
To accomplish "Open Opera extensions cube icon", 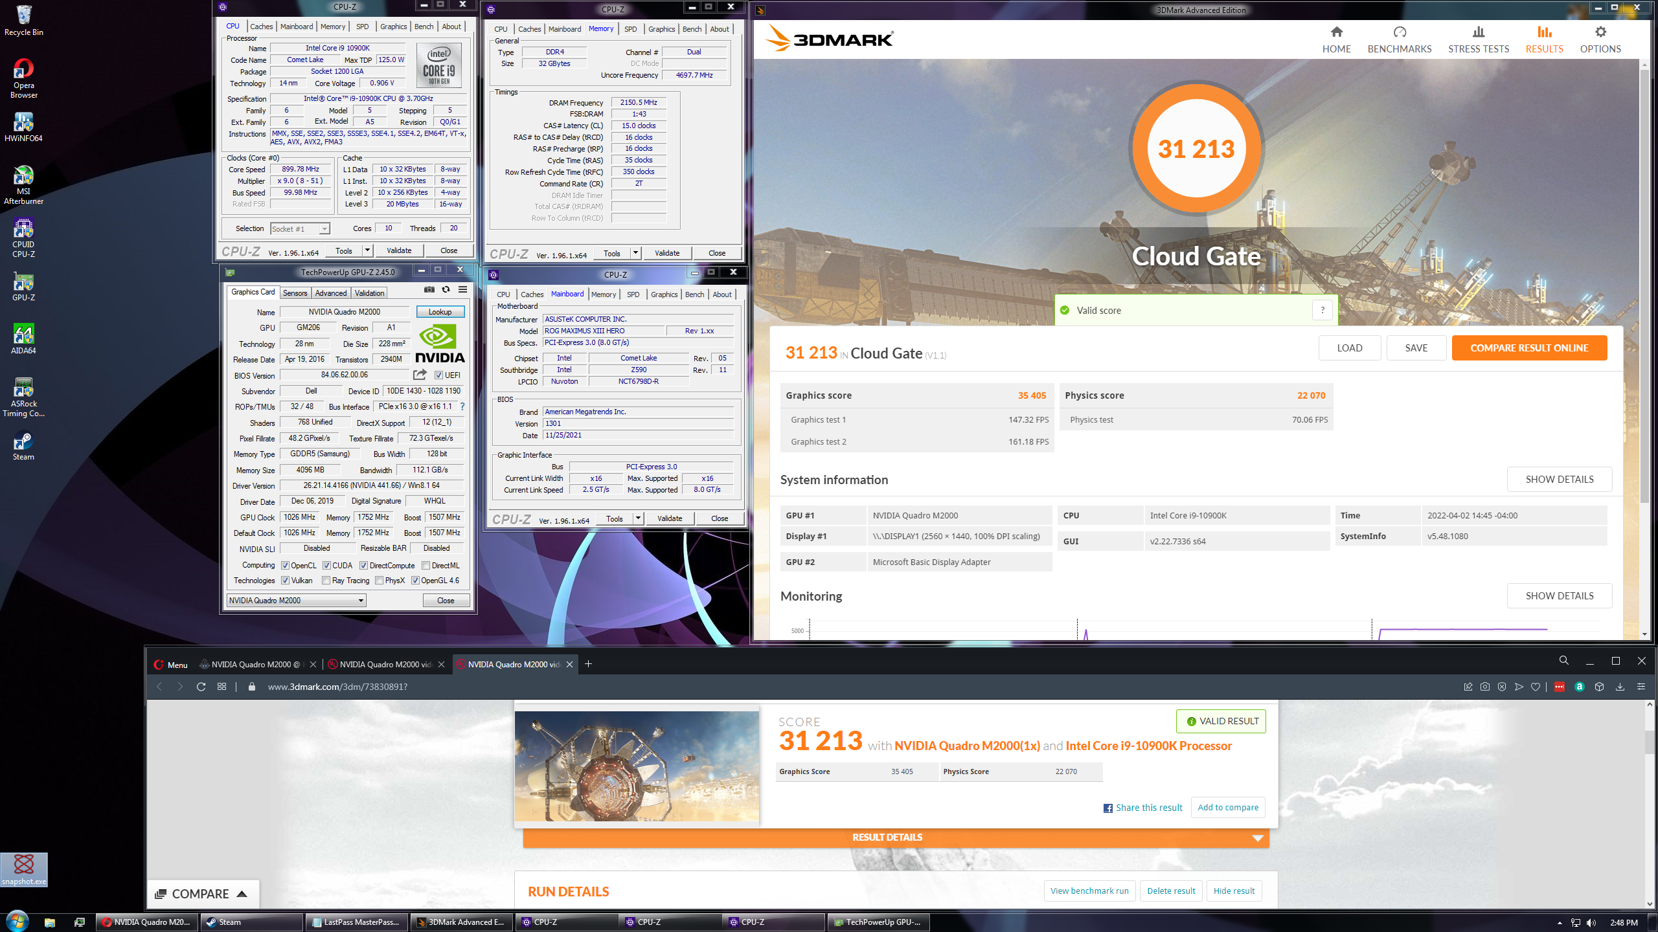I will [x=1599, y=687].
